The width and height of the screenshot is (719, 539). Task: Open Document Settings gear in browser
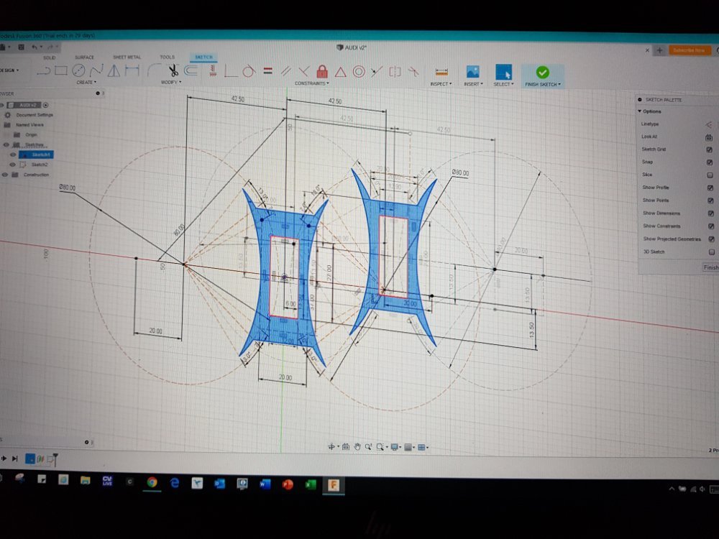(x=7, y=114)
